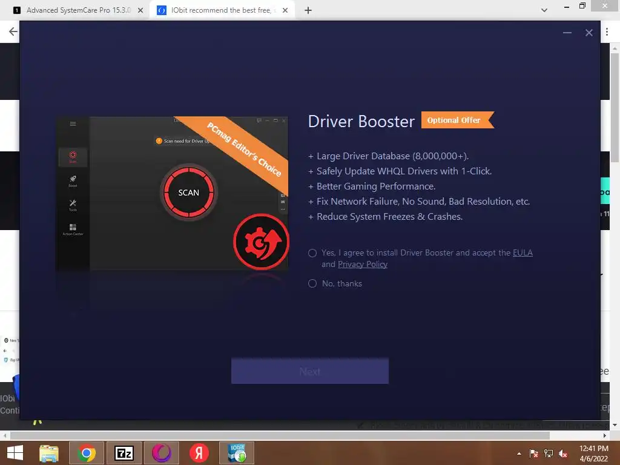
Task: Click the Next button in installer
Action: (309, 371)
